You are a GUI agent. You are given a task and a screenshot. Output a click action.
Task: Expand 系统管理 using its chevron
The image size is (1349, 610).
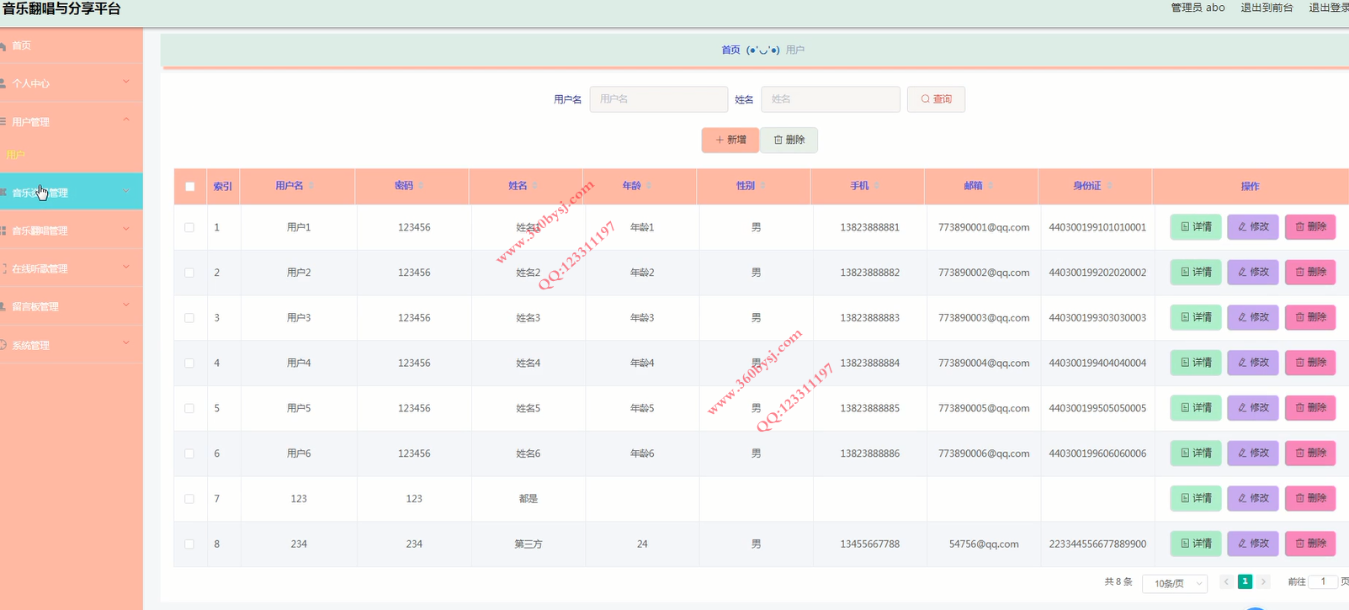[126, 343]
